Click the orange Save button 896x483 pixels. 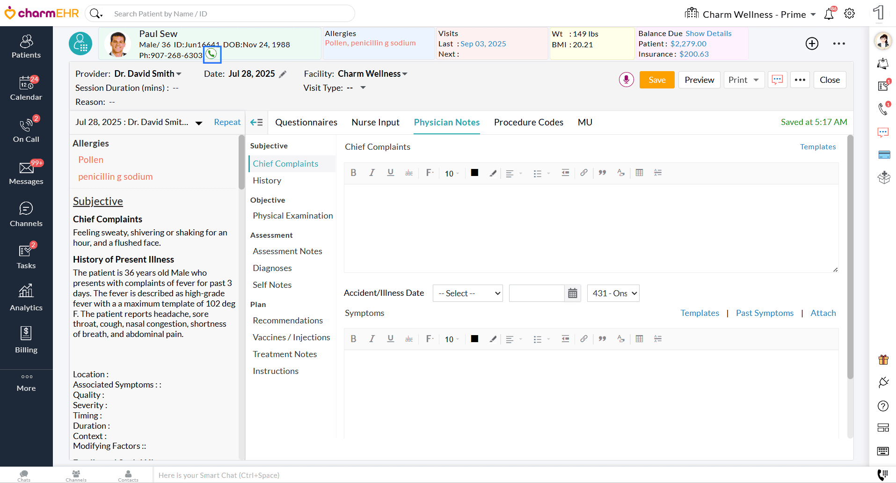(x=656, y=80)
